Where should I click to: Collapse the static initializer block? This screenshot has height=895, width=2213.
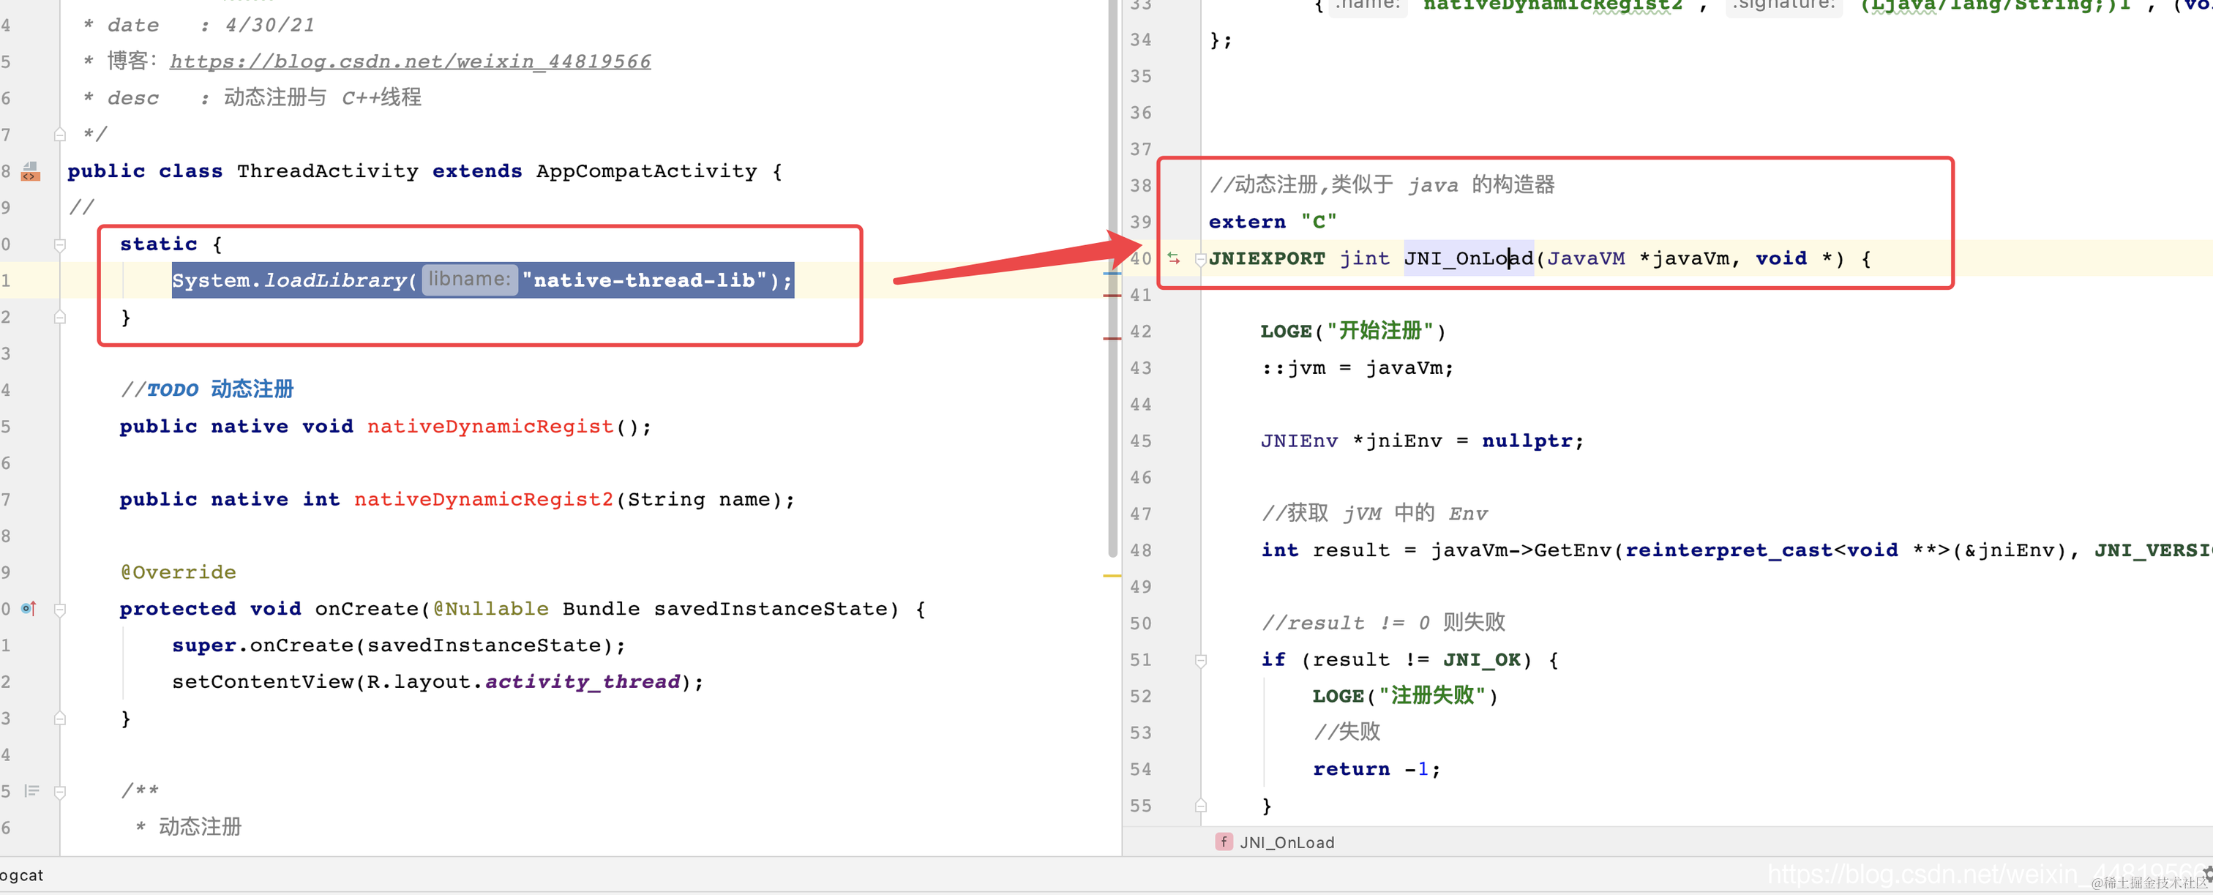pos(60,245)
